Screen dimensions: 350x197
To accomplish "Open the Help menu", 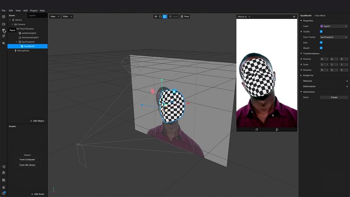I will tap(42, 11).
